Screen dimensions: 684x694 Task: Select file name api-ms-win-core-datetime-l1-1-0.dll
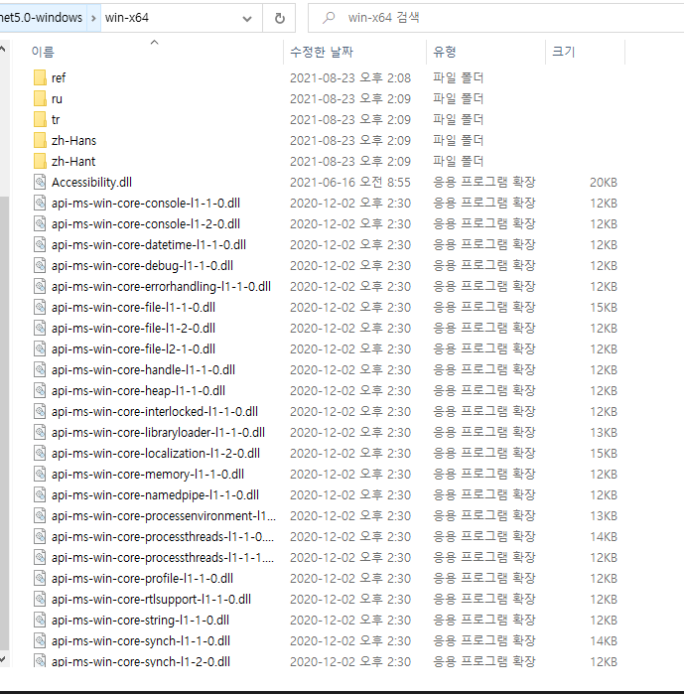pos(149,244)
